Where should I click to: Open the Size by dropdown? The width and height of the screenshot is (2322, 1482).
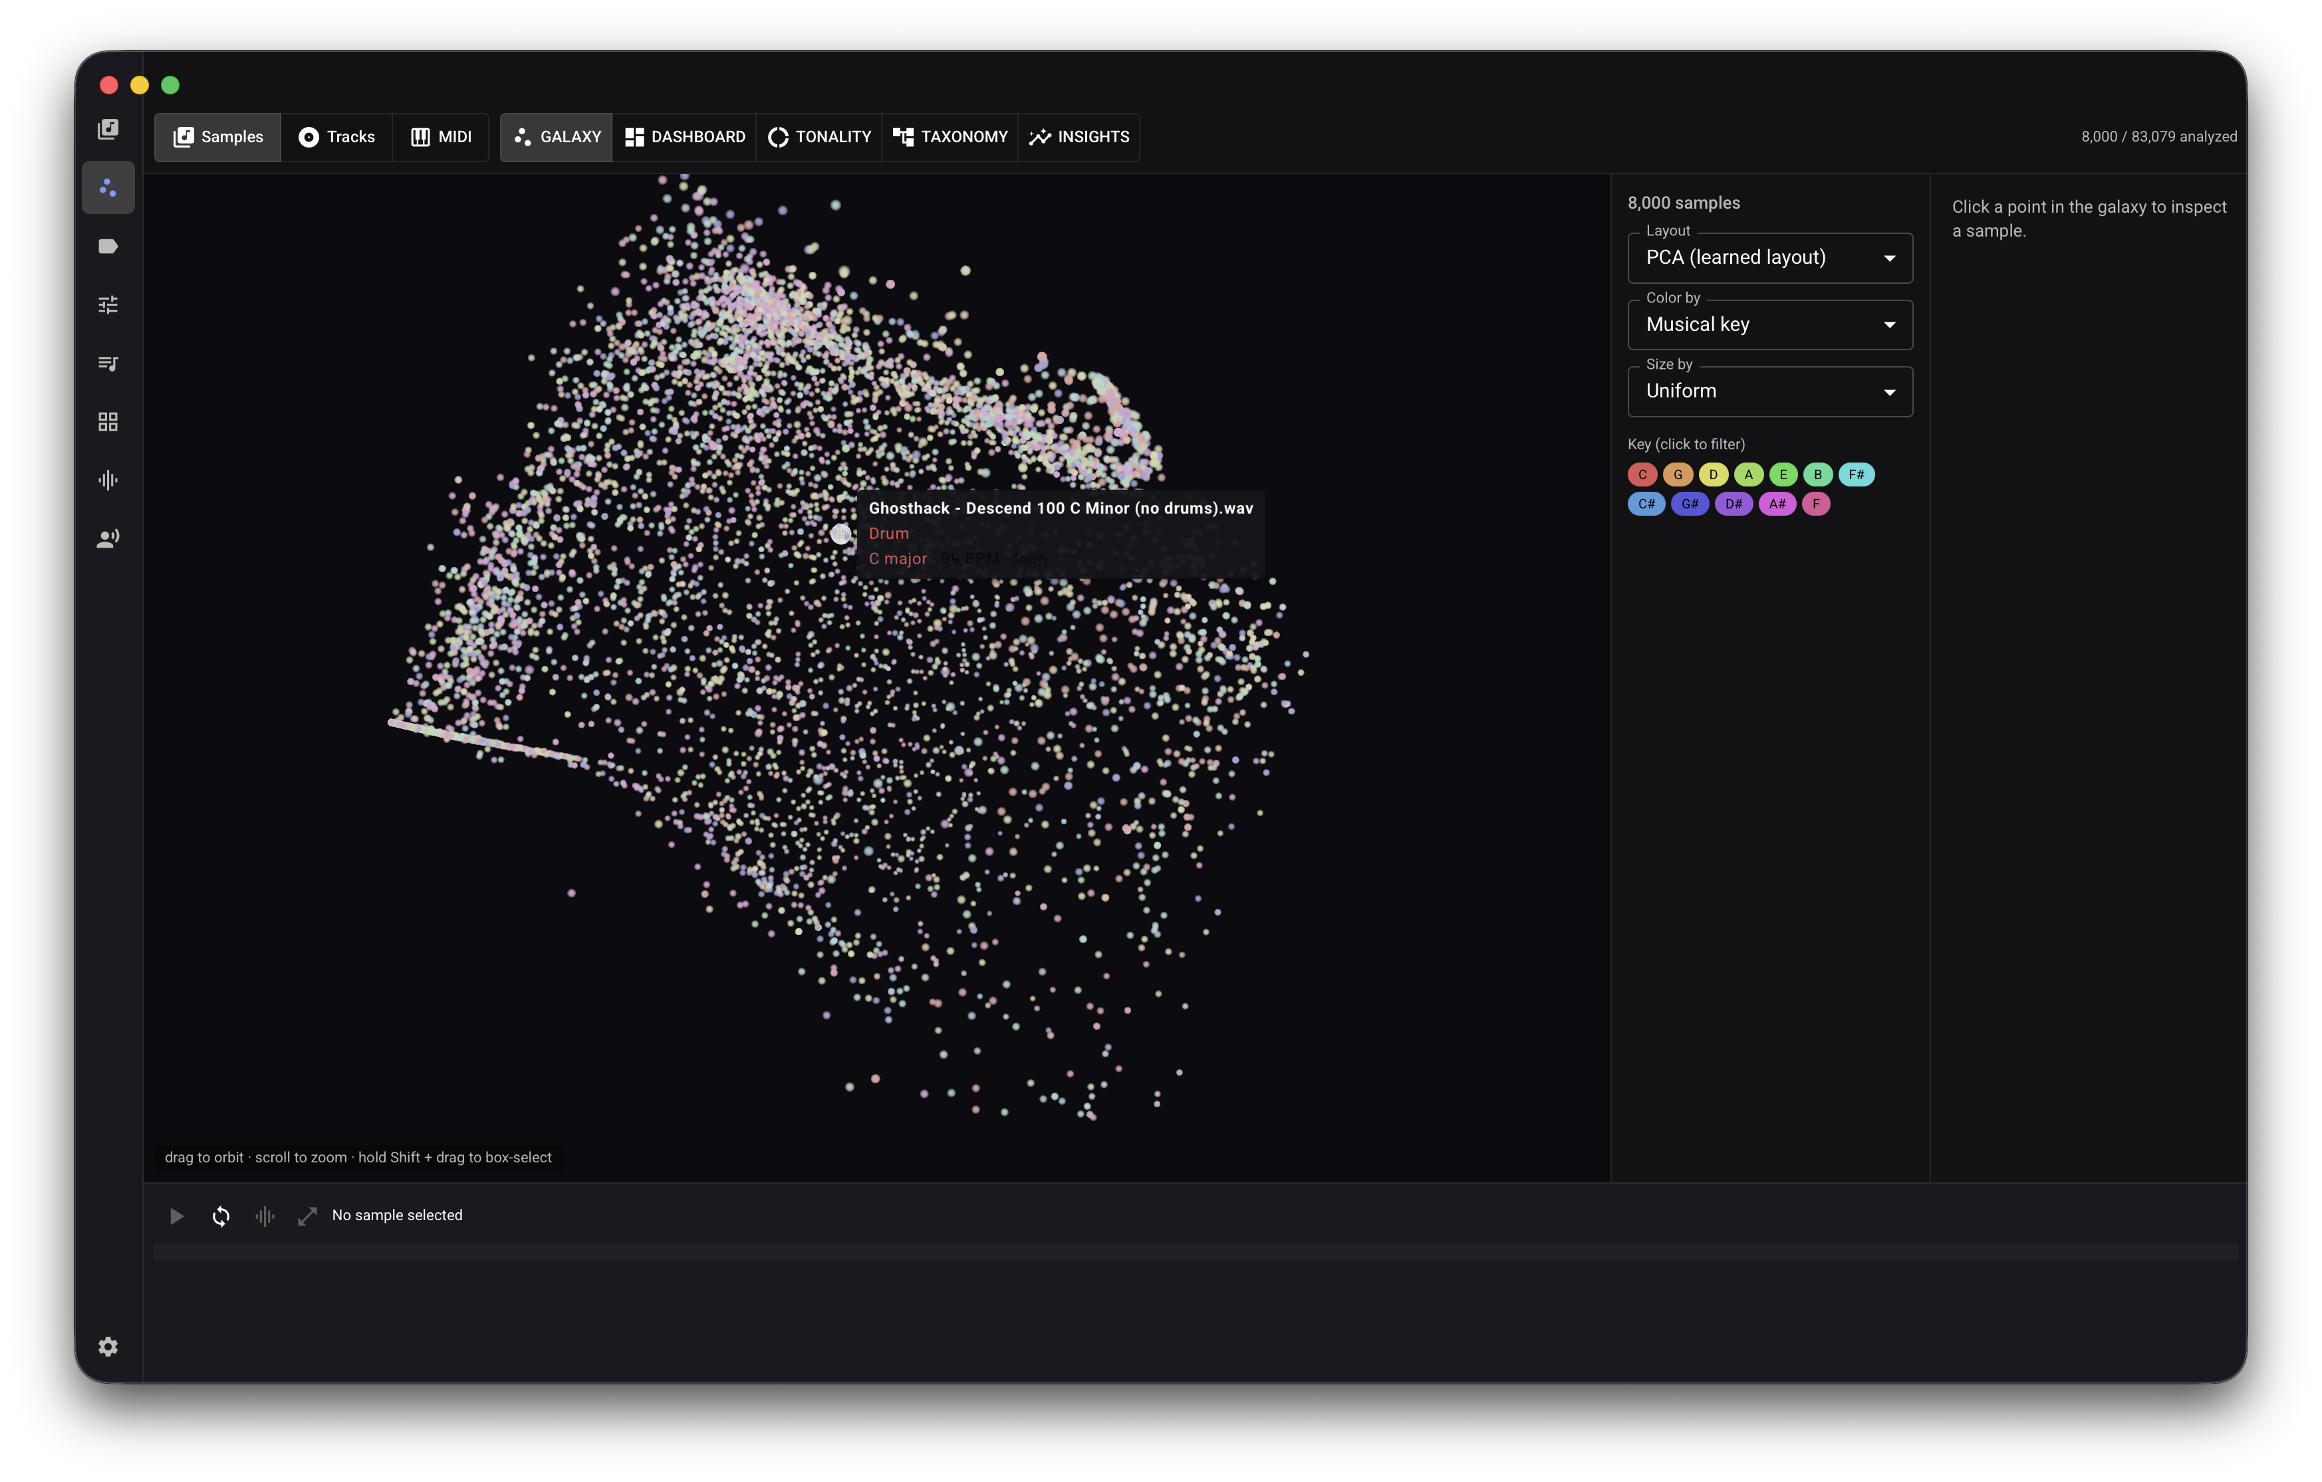tap(1769, 391)
